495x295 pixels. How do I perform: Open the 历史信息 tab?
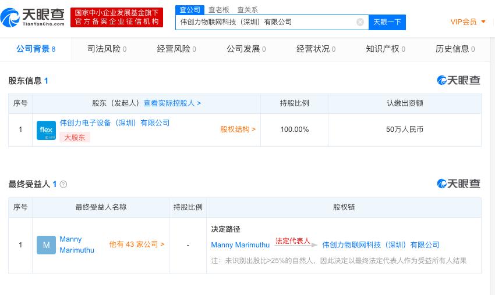(455, 49)
